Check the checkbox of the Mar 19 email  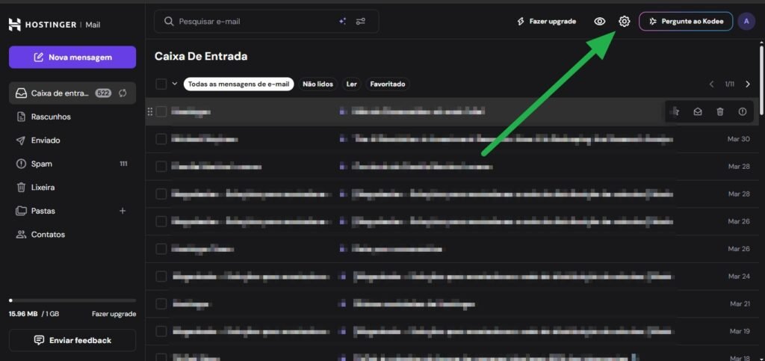point(161,331)
